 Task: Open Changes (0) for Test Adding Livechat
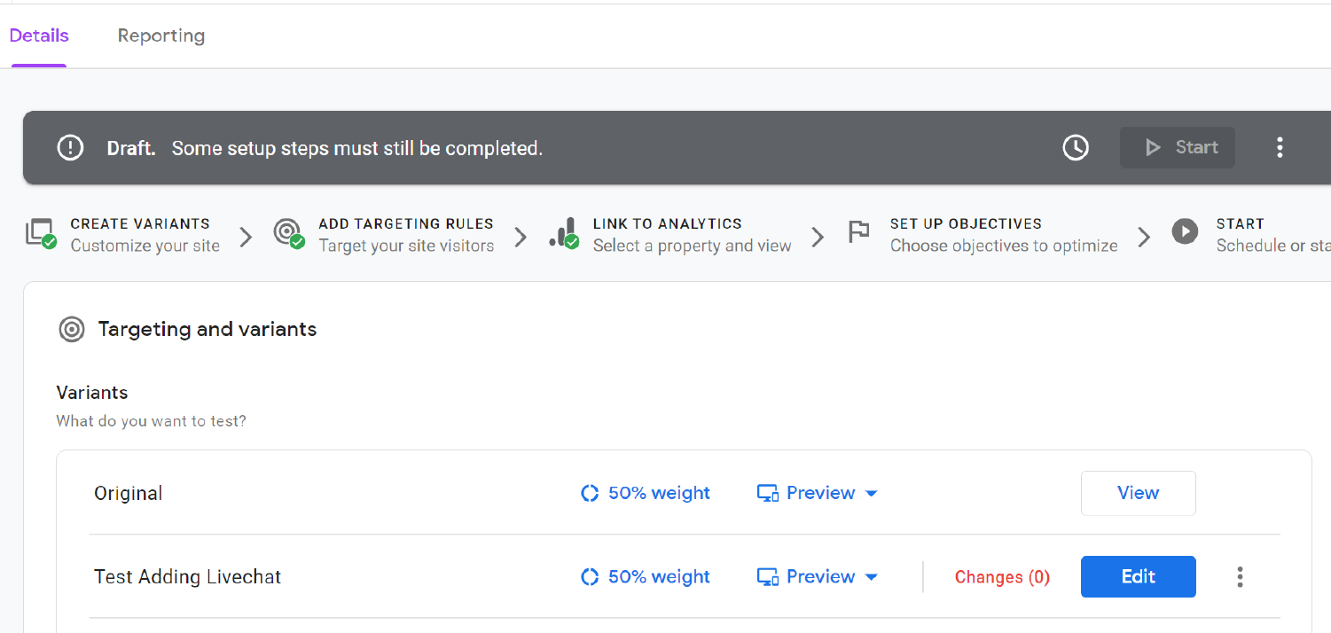(1002, 576)
